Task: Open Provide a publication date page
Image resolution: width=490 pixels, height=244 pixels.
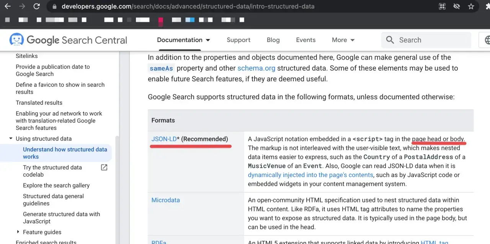Action: 53,70
